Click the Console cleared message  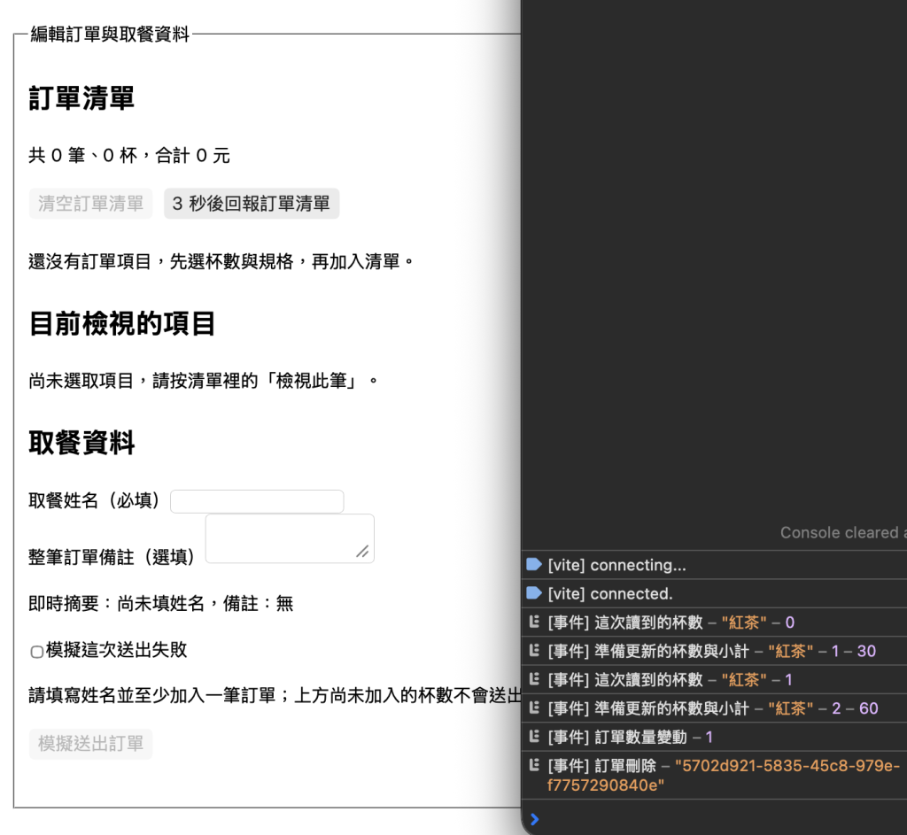843,532
